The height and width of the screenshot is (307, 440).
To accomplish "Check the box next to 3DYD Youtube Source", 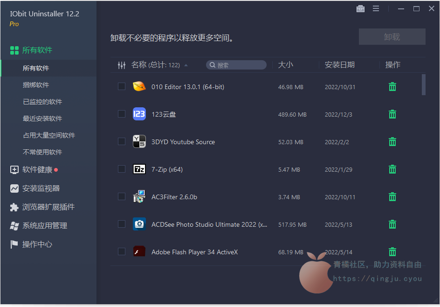I will point(122,141).
